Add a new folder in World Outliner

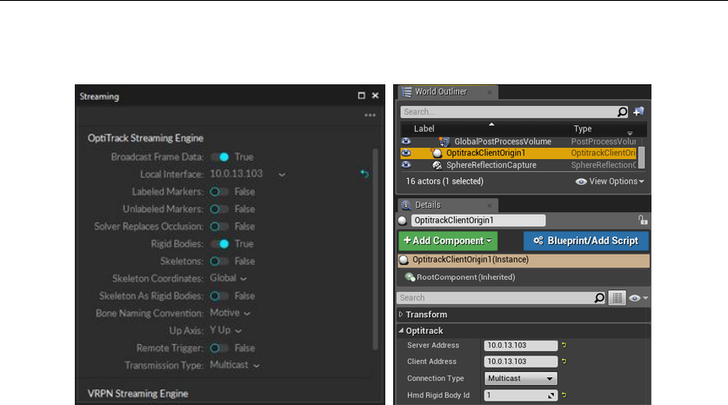pos(639,111)
